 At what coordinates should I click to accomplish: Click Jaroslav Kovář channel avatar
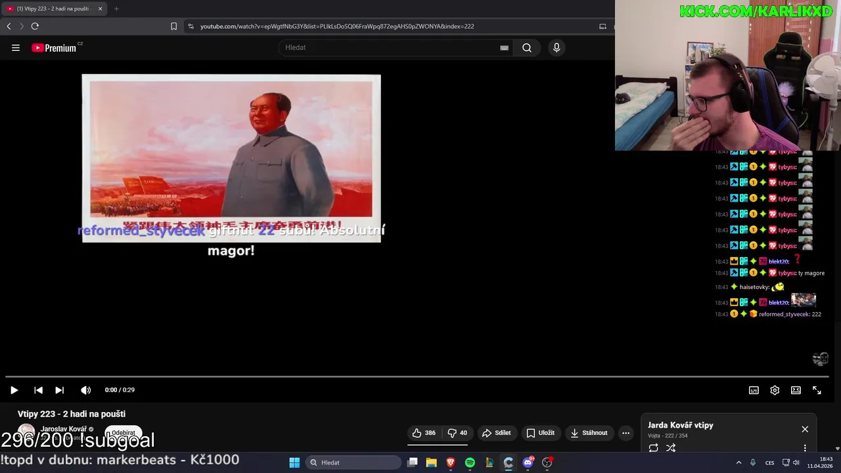pyautogui.click(x=26, y=432)
